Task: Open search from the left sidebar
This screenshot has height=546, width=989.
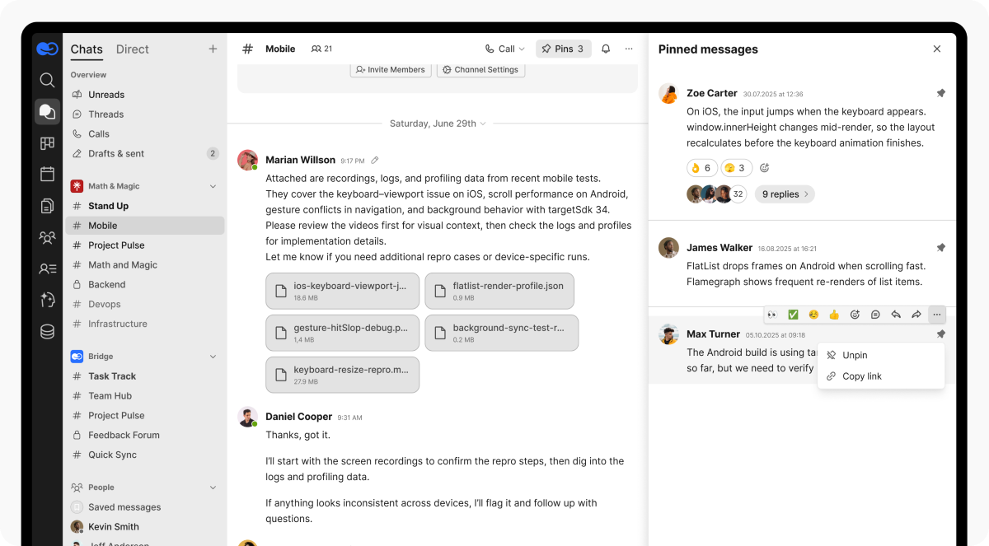Action: (x=47, y=80)
